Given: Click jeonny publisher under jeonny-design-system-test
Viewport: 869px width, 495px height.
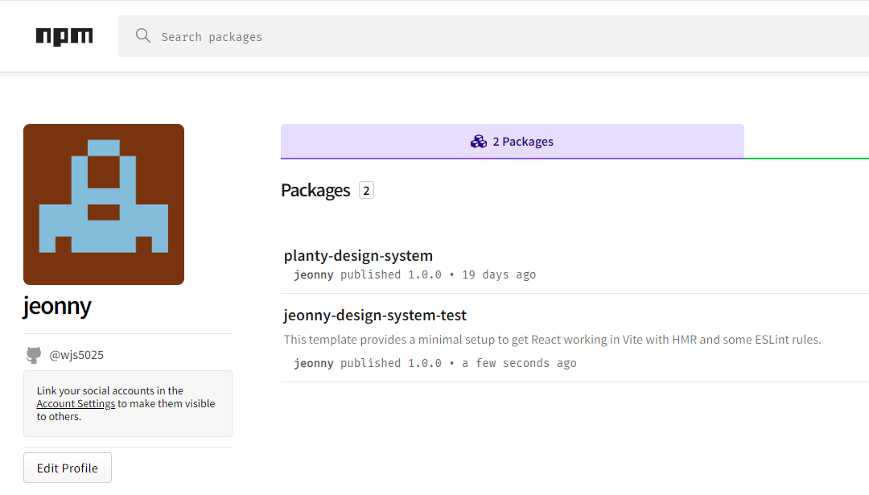Looking at the screenshot, I should 314,364.
